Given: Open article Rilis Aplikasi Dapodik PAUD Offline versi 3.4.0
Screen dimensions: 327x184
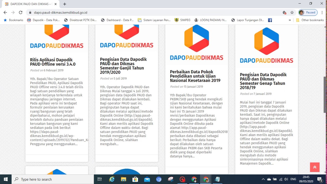Looking at the screenshot, I should tap(53, 62).
